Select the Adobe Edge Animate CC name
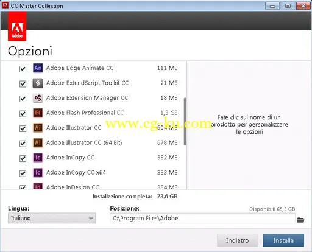The image size is (312, 252). click(x=80, y=68)
